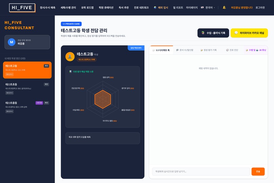Click the blue M mentor avatar
The image size is (274, 183).
12,42
